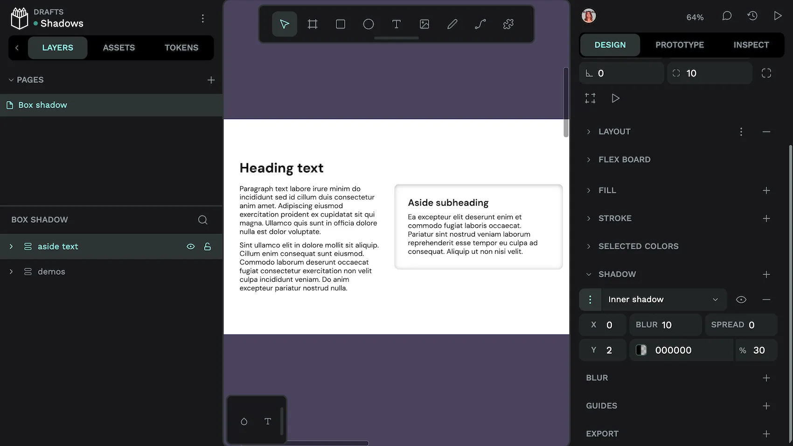Screen dimensions: 793x446
Task: Toggle the Inner shadow visibility eye
Action: 741,300
